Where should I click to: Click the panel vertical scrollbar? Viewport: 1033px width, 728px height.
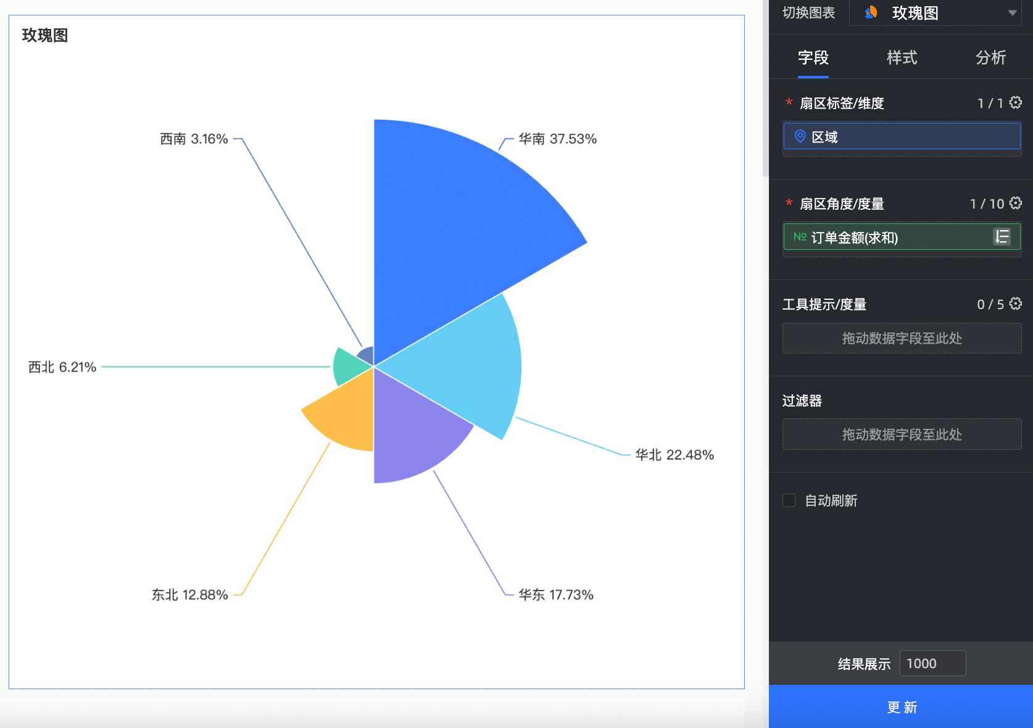tap(766, 88)
